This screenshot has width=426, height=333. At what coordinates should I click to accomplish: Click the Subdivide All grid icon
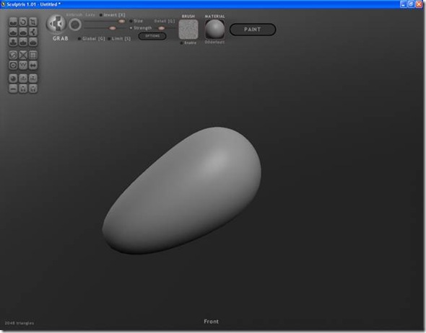coord(33,55)
